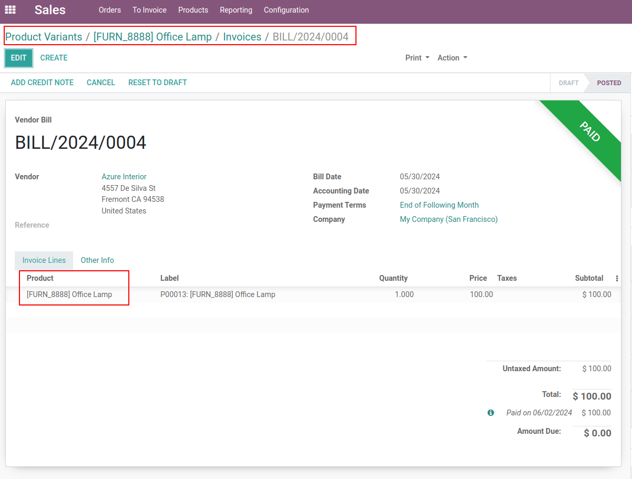The width and height of the screenshot is (632, 479).
Task: Expand the Action dropdown
Action: pos(452,58)
